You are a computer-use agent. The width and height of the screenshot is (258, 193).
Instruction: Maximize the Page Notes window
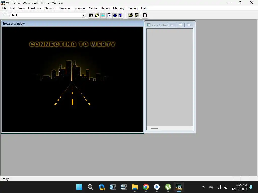180,25
